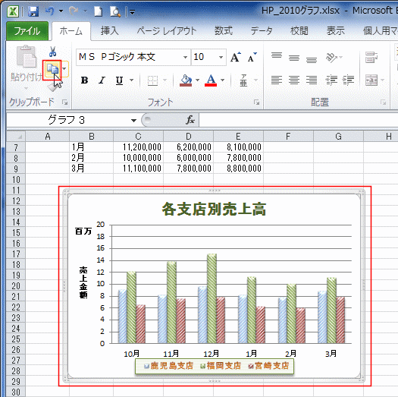Open the 校閲 tab
Image resolution: width=398 pixels, height=397 pixels.
(x=299, y=31)
